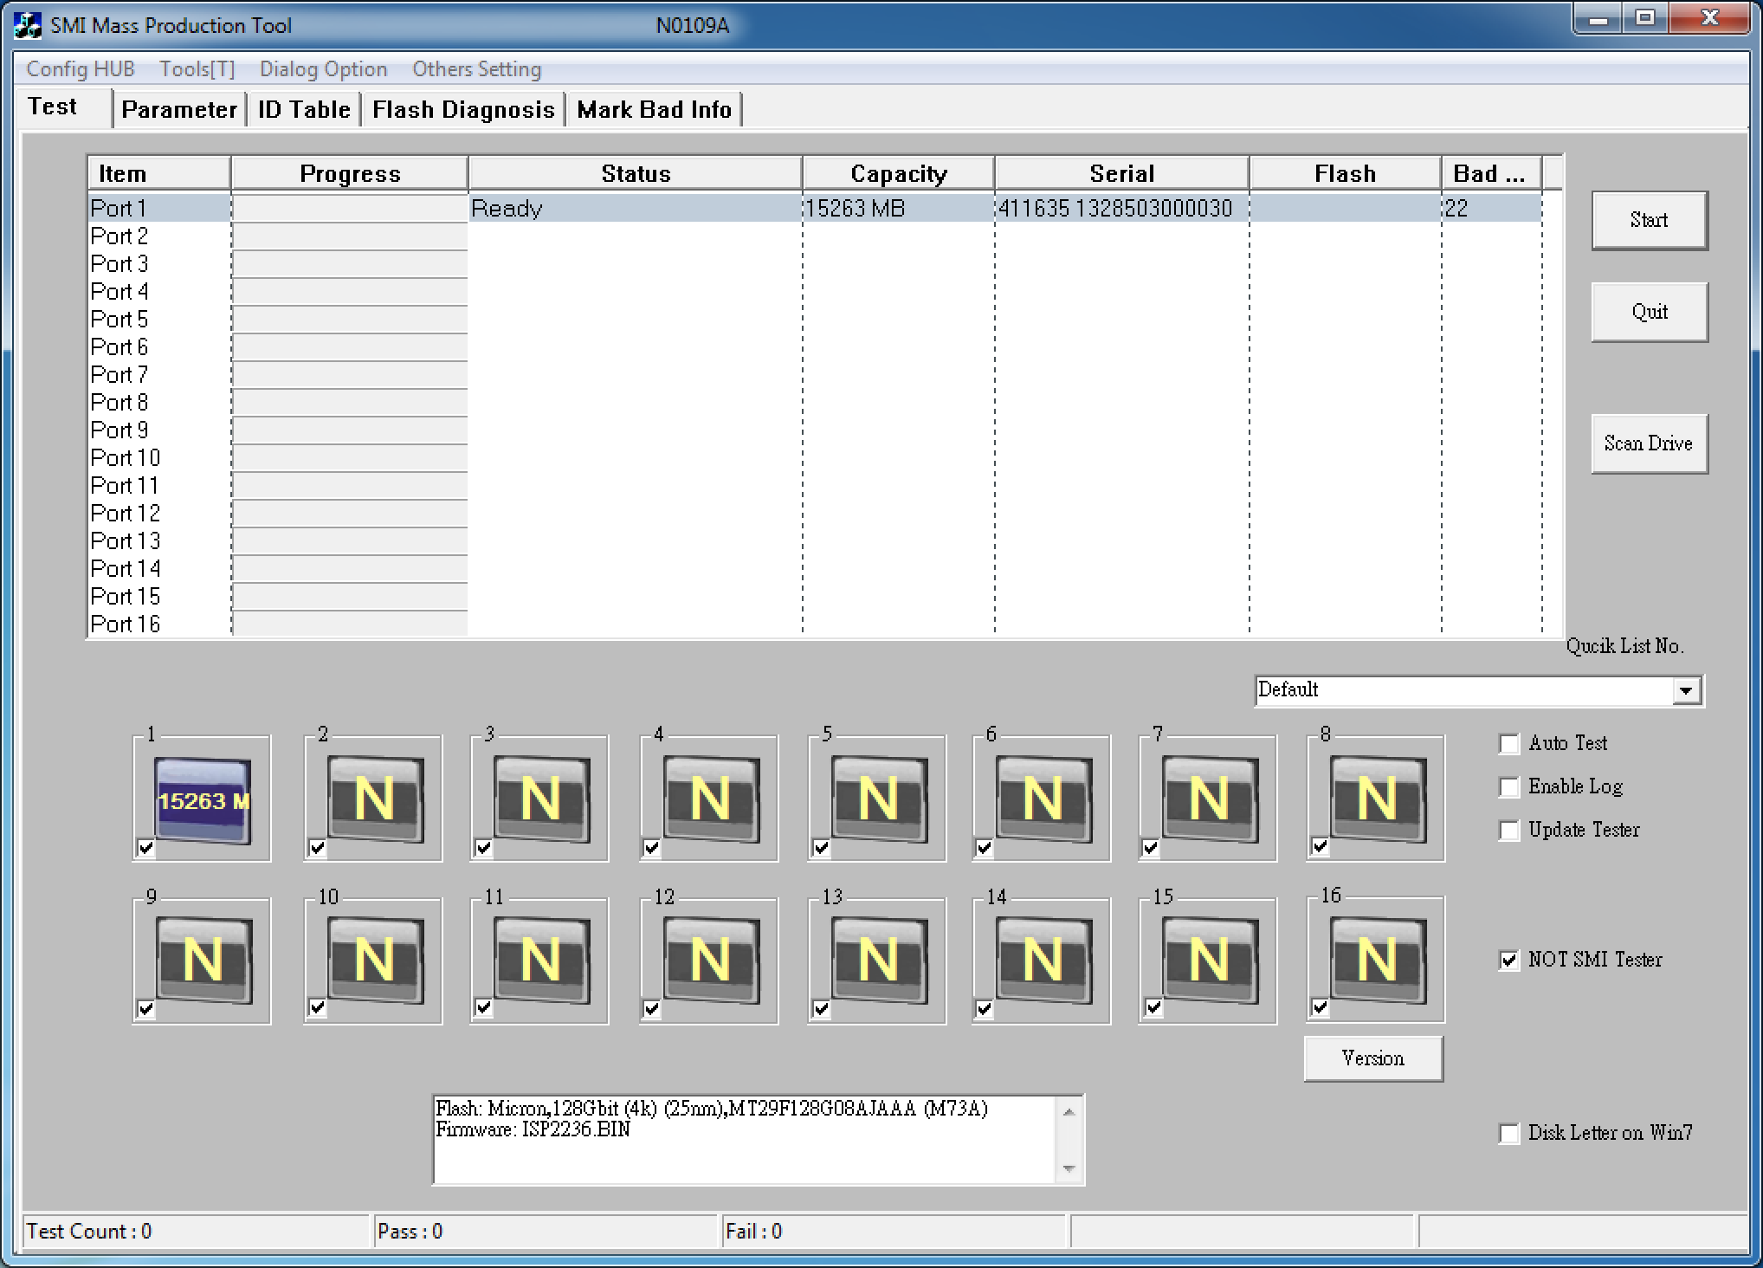1763x1268 pixels.
Task: Click the port 4 N drive icon
Action: 710,799
